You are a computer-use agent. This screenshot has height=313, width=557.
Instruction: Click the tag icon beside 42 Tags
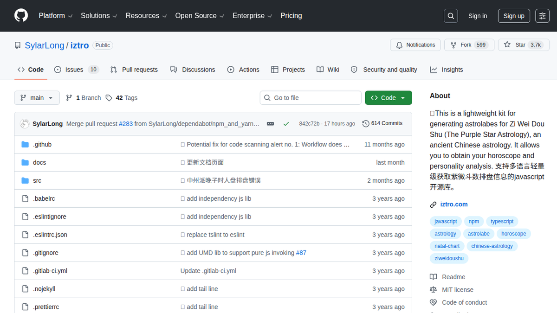click(x=109, y=98)
